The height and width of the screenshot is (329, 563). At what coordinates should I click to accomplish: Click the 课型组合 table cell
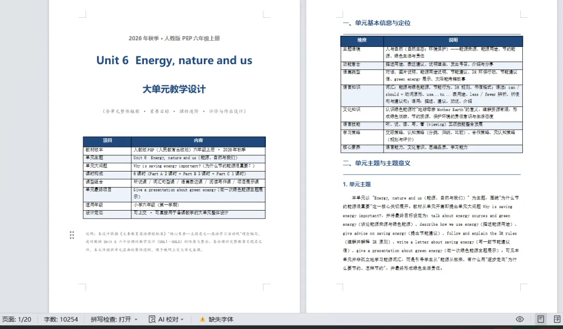click(107, 182)
